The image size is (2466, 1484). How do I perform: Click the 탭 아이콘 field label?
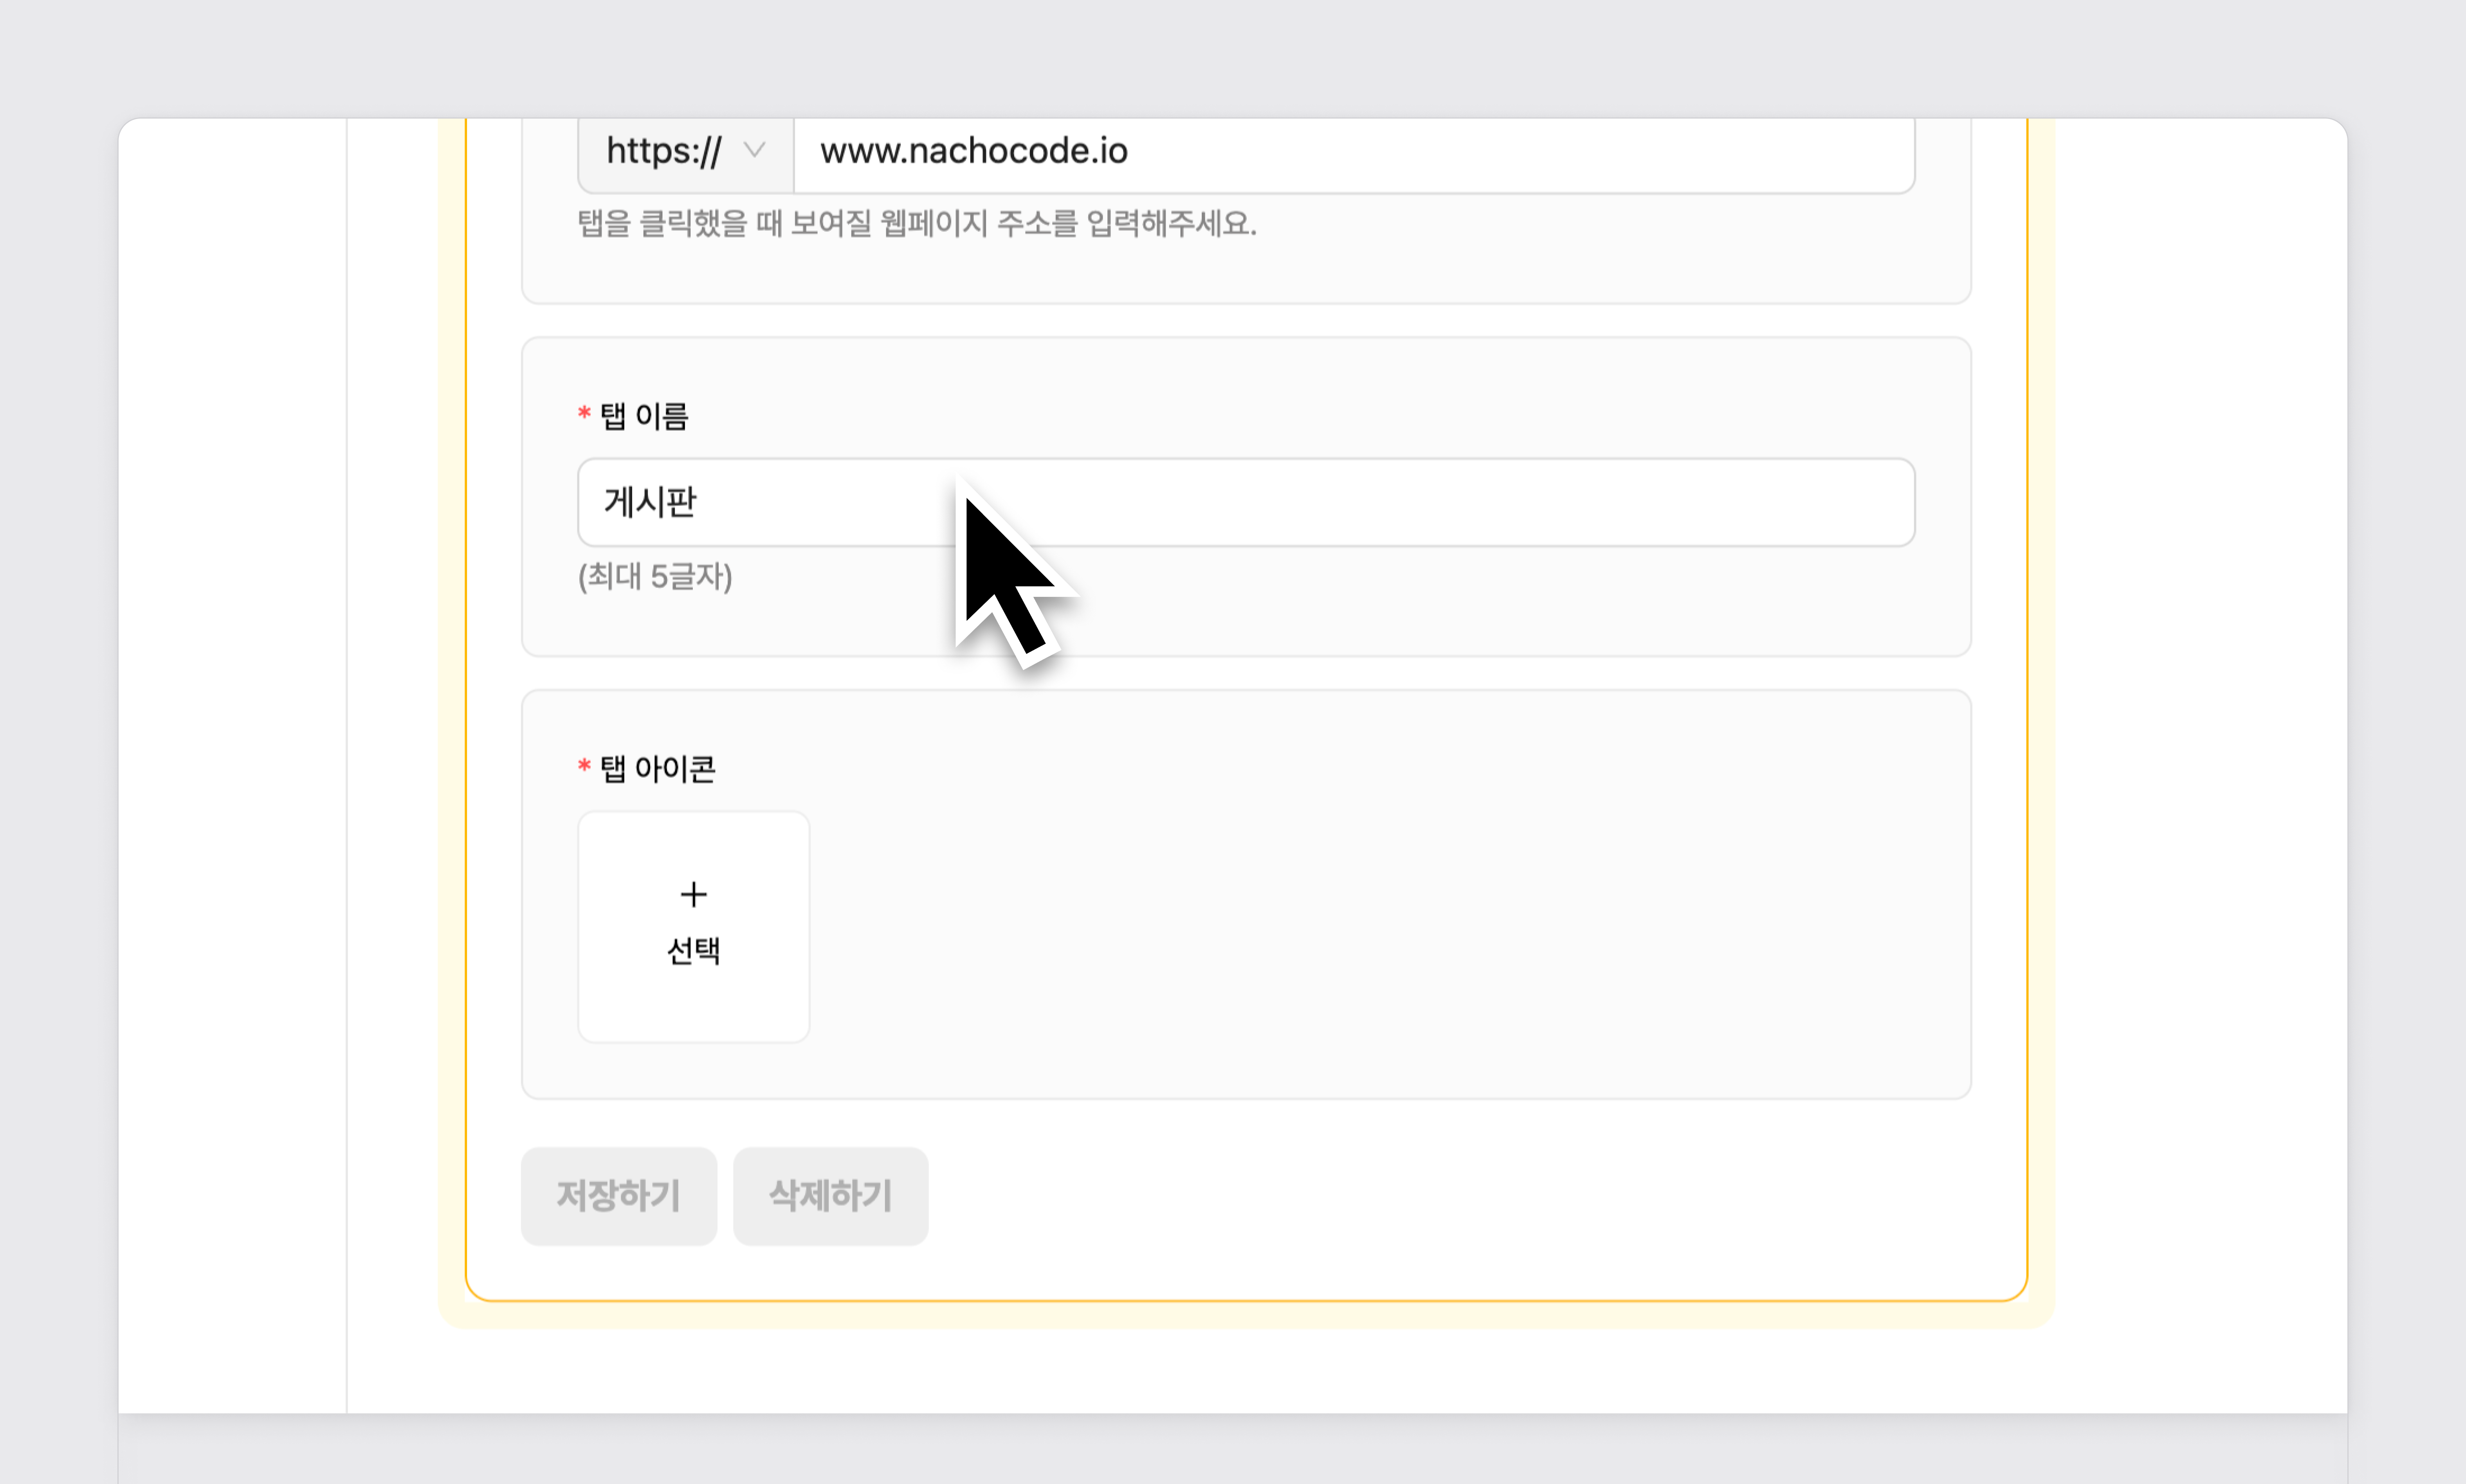click(657, 769)
